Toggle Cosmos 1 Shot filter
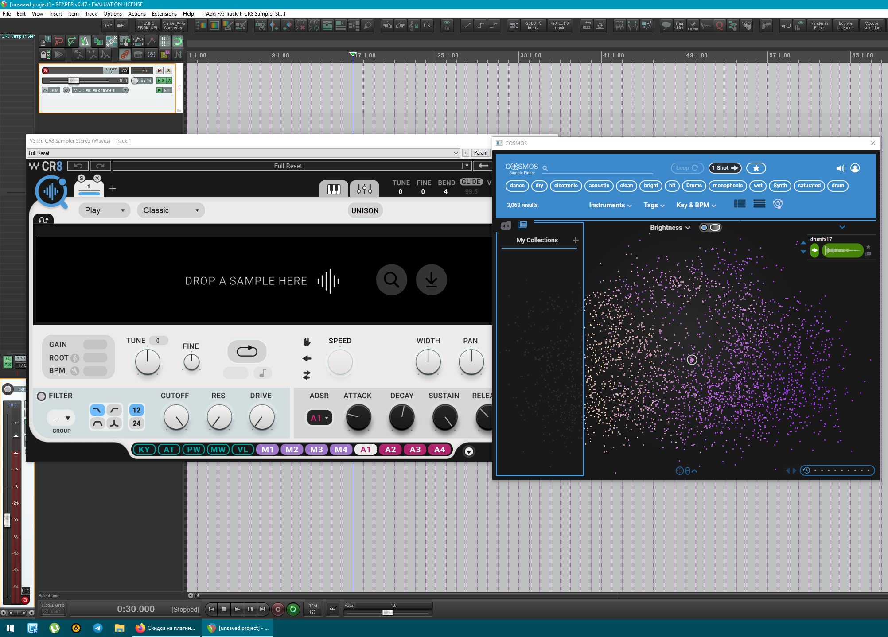This screenshot has width=888, height=637. coord(725,168)
